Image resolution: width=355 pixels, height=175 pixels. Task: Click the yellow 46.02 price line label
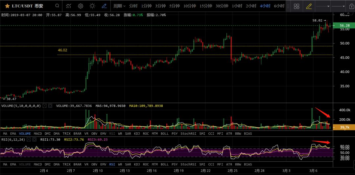click(62, 50)
